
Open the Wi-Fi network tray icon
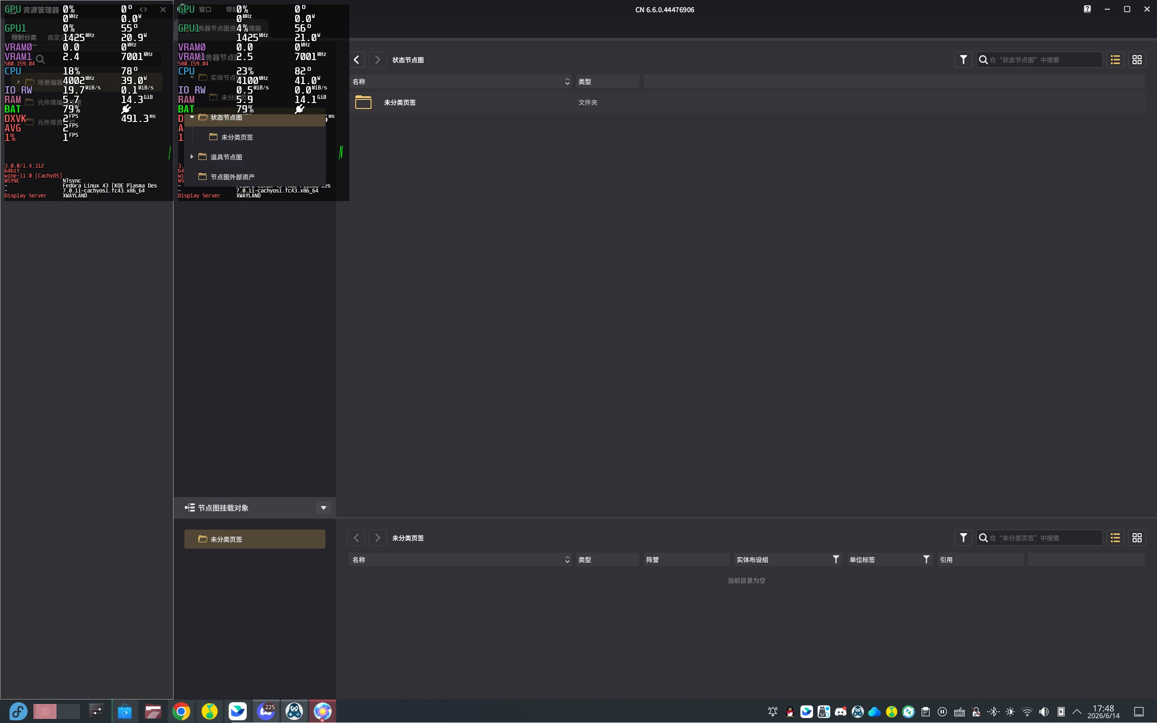pyautogui.click(x=1027, y=712)
